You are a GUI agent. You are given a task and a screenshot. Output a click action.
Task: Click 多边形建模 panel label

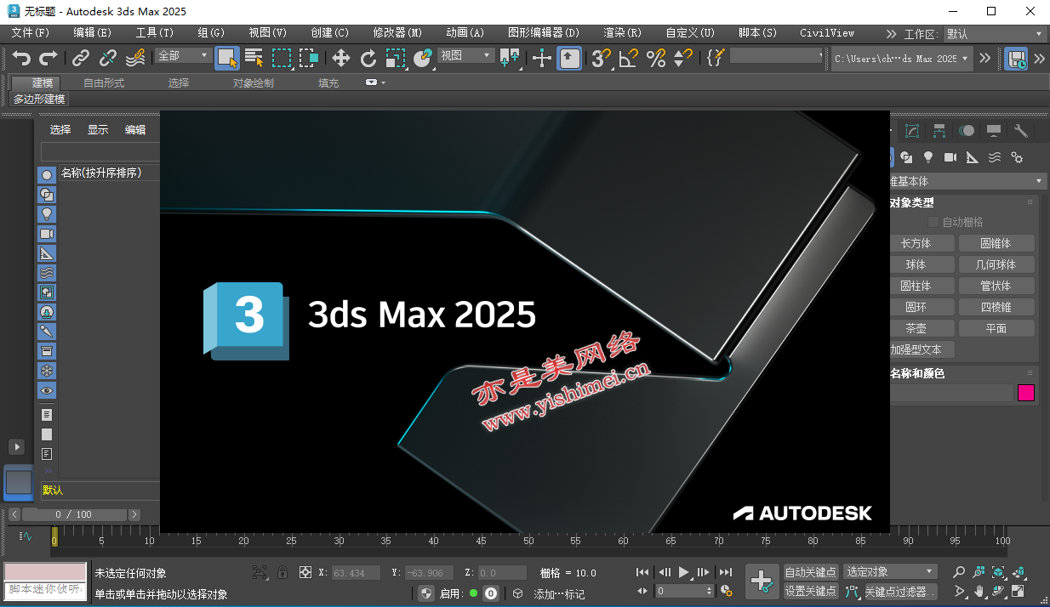(38, 99)
